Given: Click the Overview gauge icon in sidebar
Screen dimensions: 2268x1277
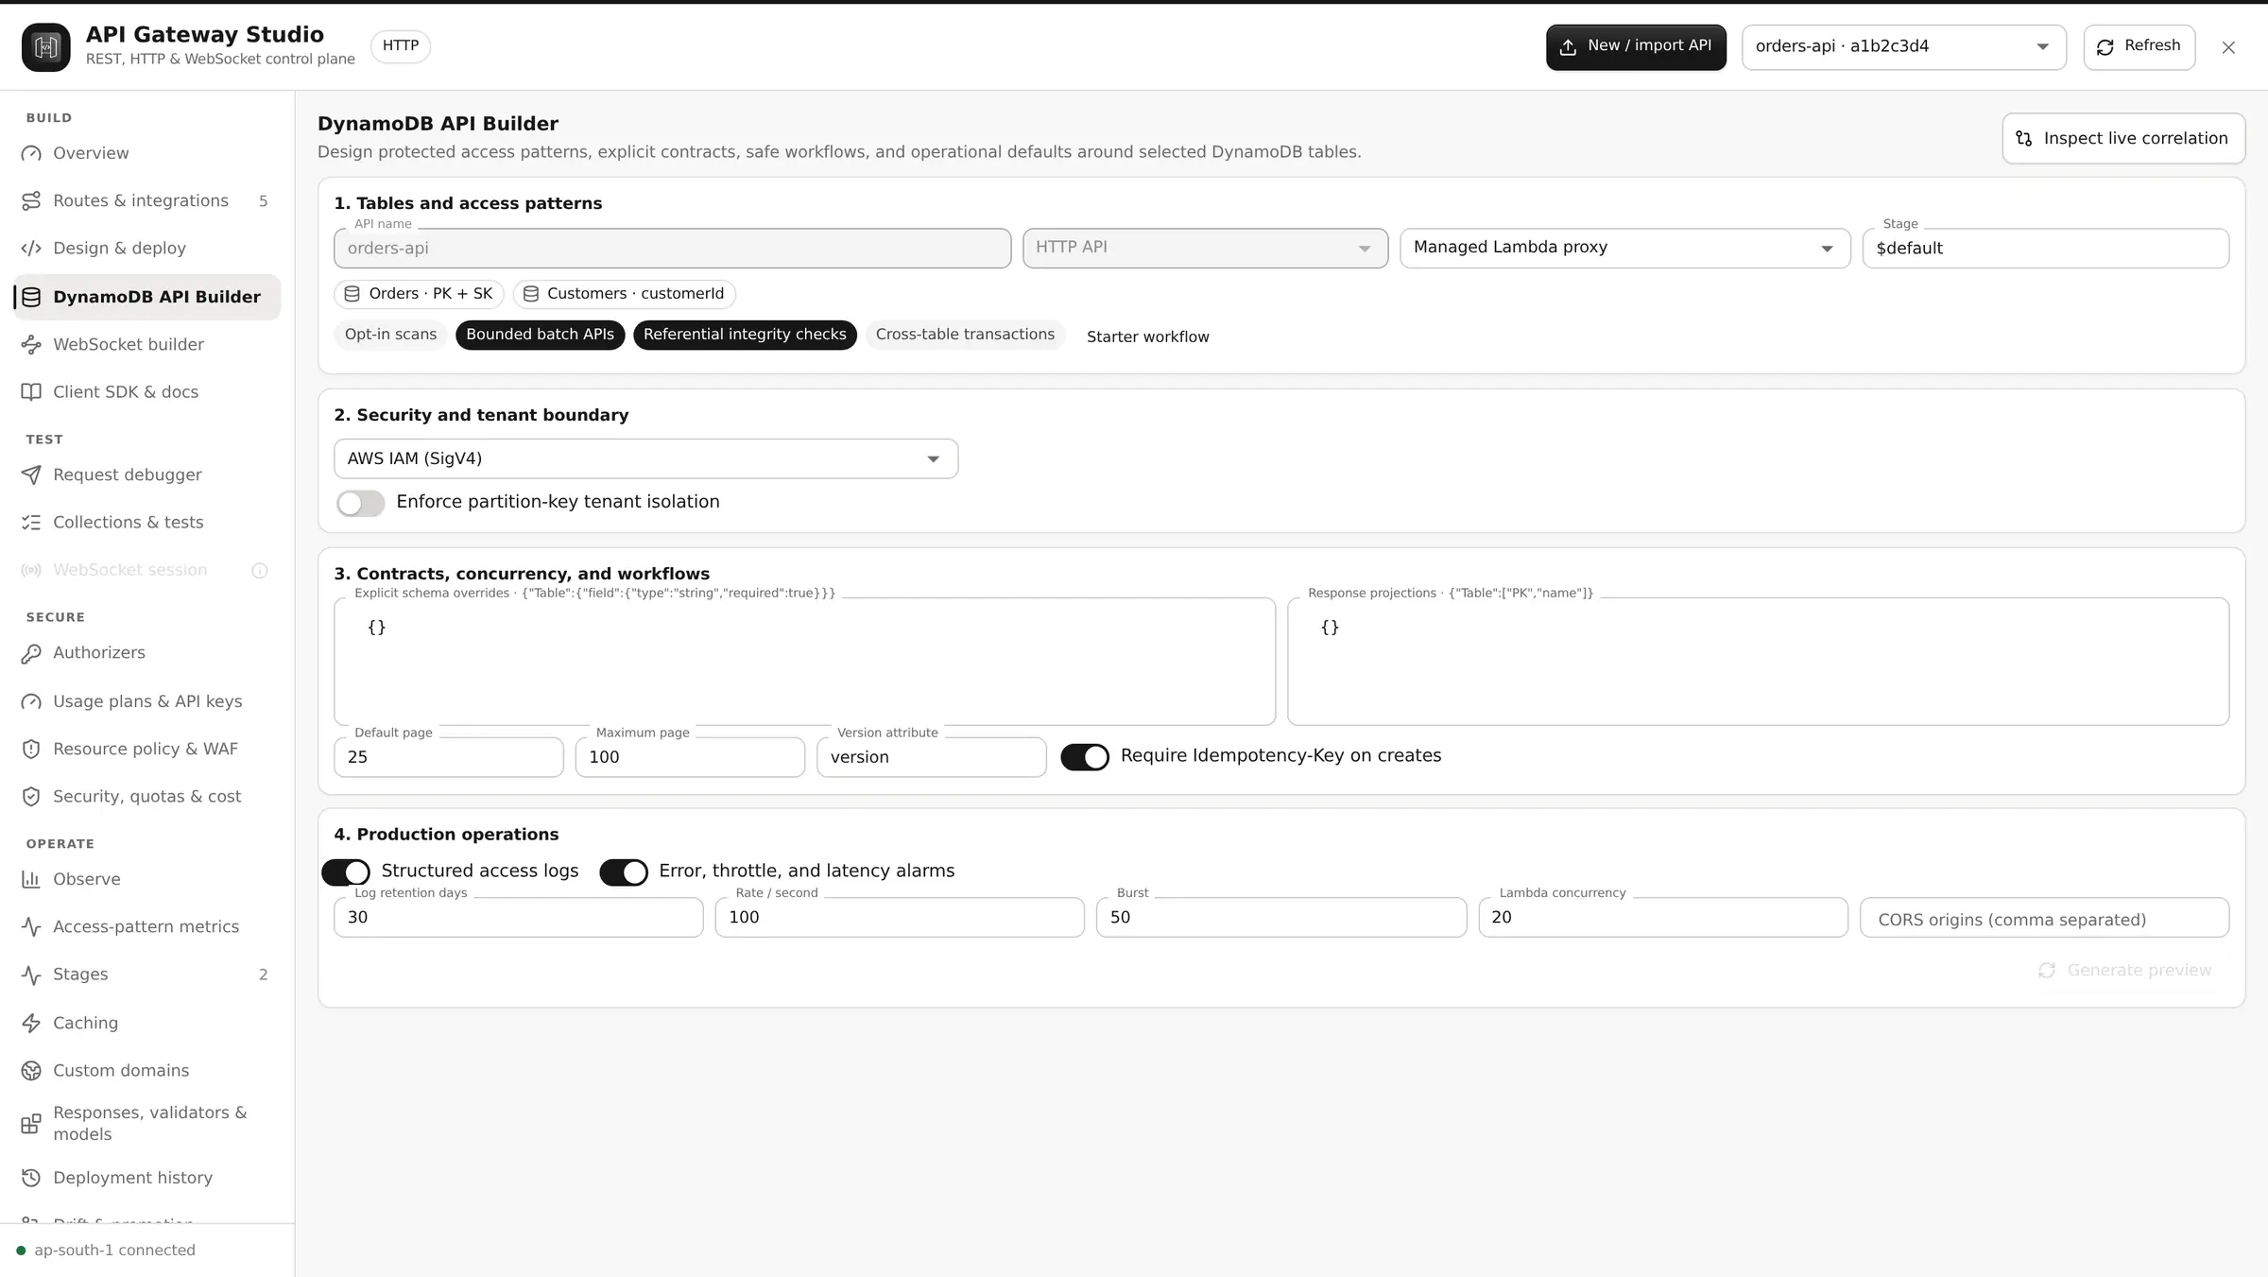Looking at the screenshot, I should 31,153.
